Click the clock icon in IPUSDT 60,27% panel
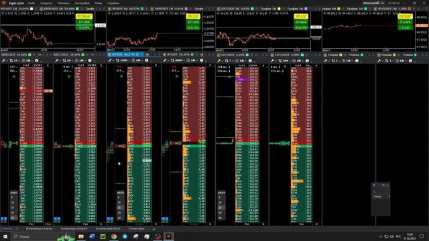 [133, 60]
